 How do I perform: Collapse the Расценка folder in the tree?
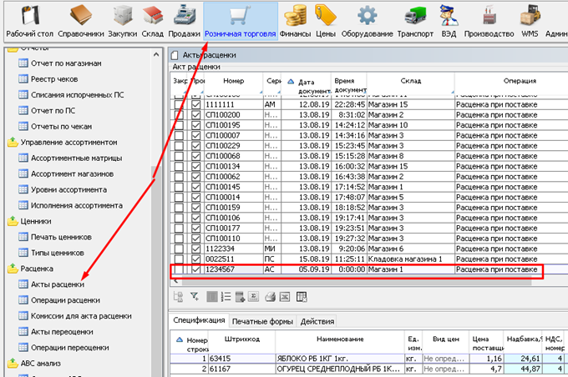[13, 269]
